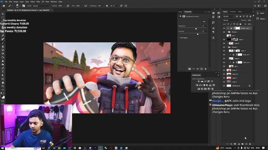Open the Learn panel button

[261, 13]
